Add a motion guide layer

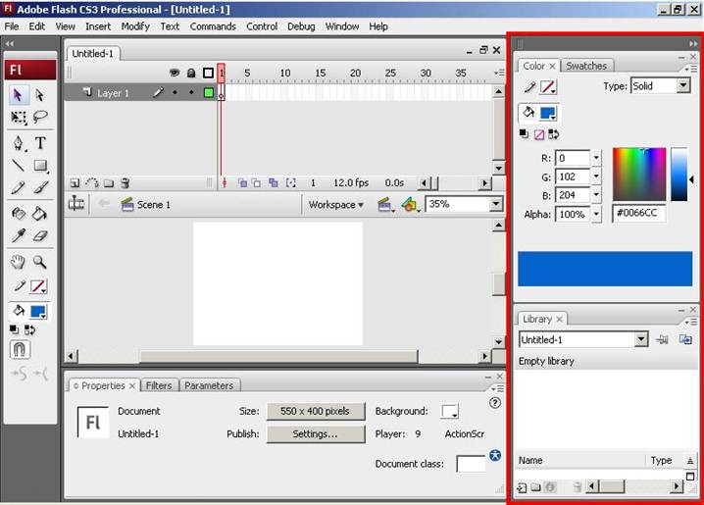coord(92,183)
